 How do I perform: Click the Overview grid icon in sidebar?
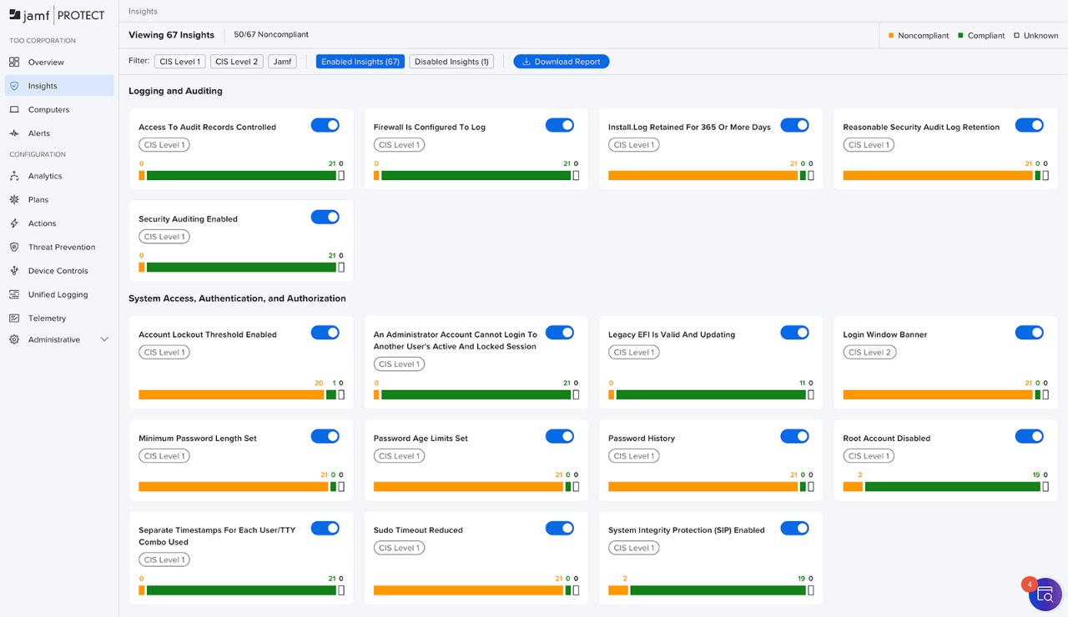(x=14, y=63)
